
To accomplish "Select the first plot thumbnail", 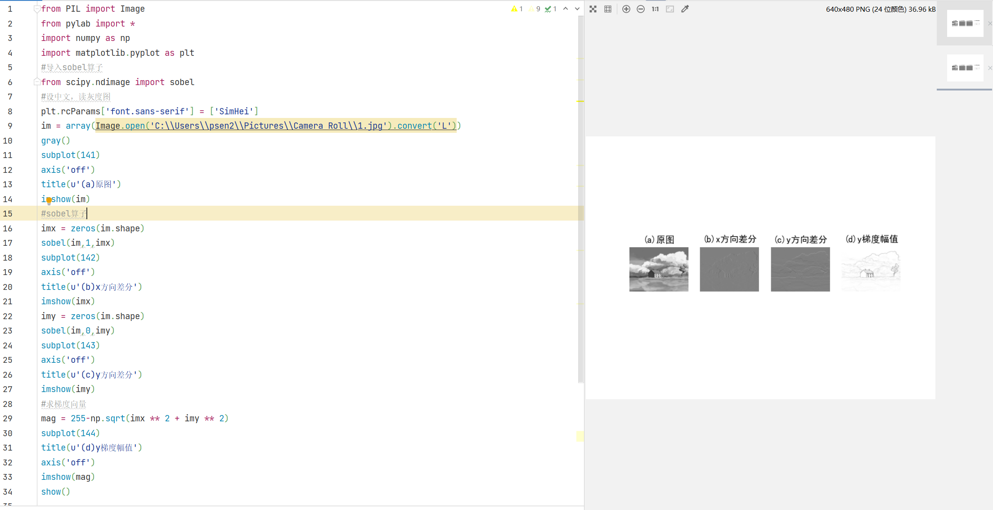I will tap(965, 23).
